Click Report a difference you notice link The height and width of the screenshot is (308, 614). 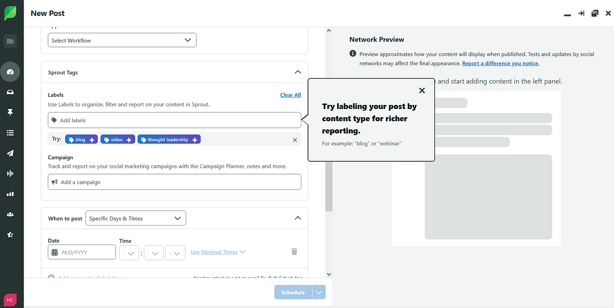[500, 63]
